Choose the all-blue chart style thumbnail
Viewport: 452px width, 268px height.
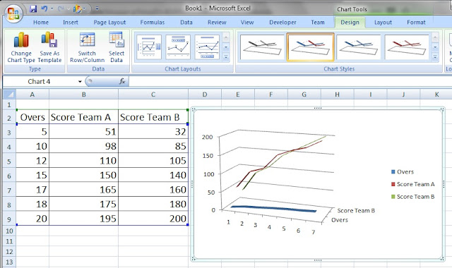(x=358, y=47)
